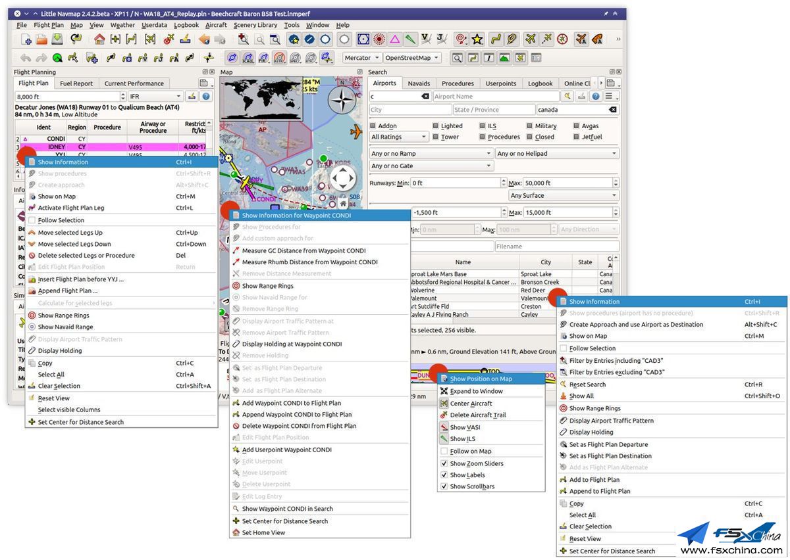
Task: Toggle the Tower checkbox
Action: tap(436, 137)
